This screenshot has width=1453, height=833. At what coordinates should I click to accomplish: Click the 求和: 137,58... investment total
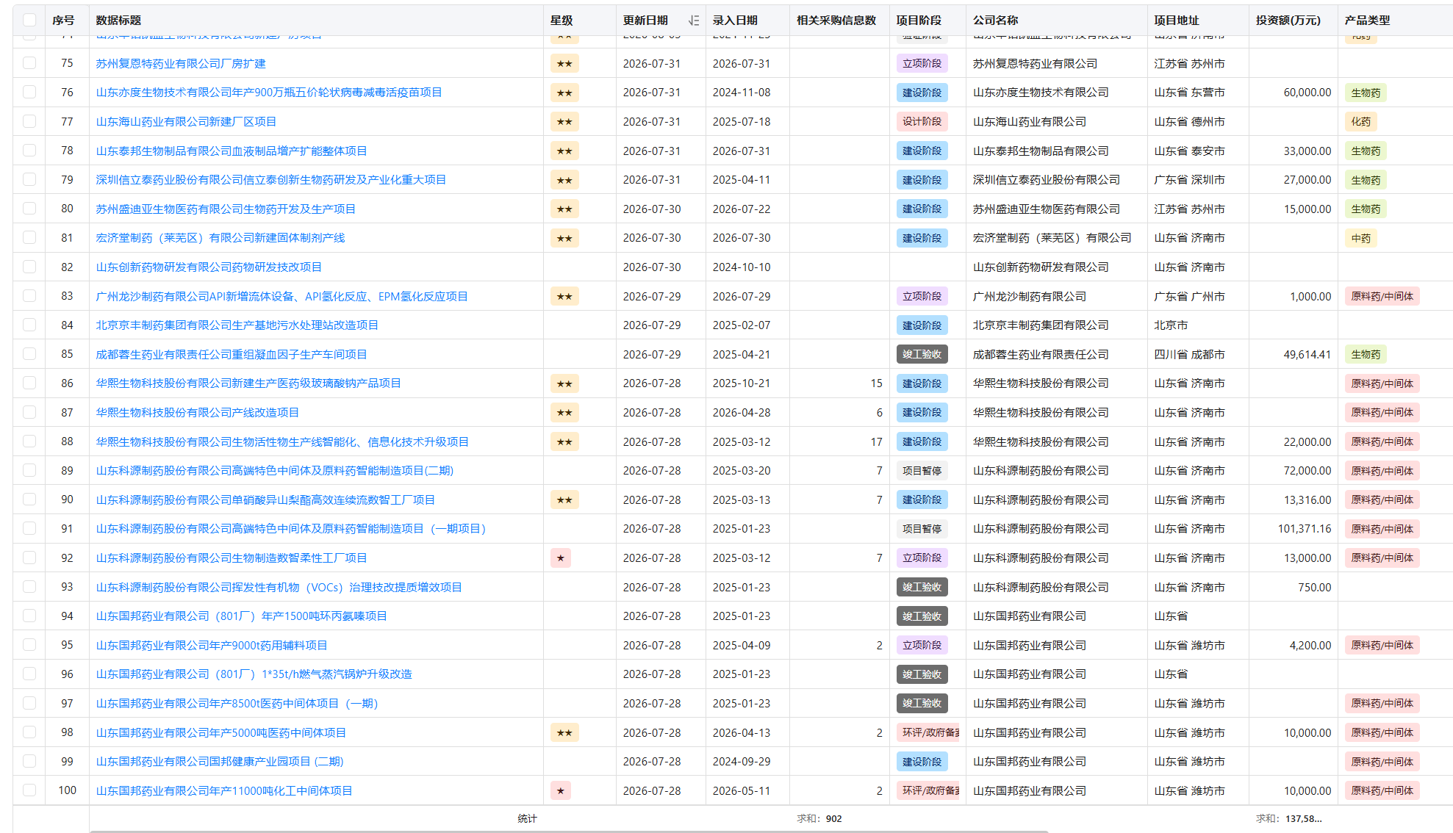1288,818
